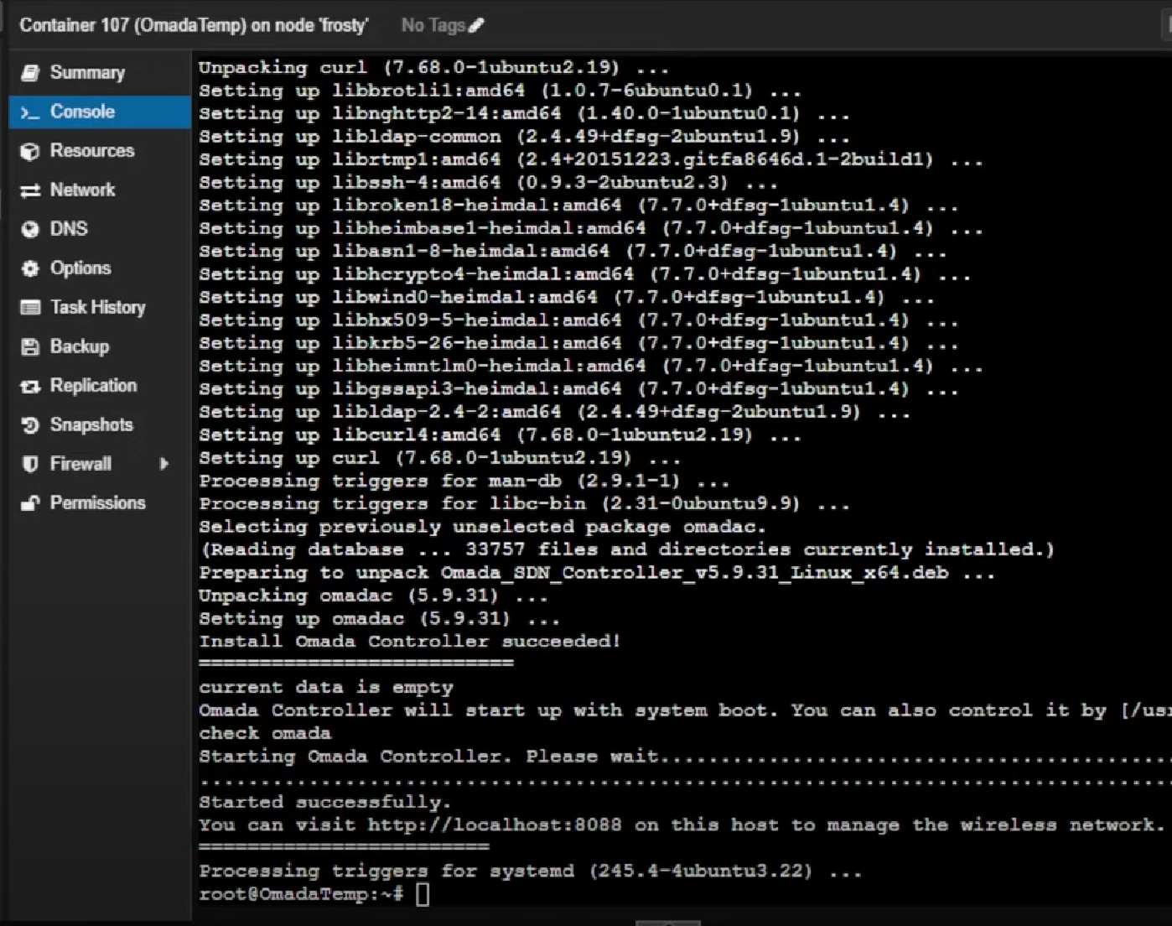The height and width of the screenshot is (926, 1172).
Task: Edit tags with the pencil icon
Action: pos(476,25)
